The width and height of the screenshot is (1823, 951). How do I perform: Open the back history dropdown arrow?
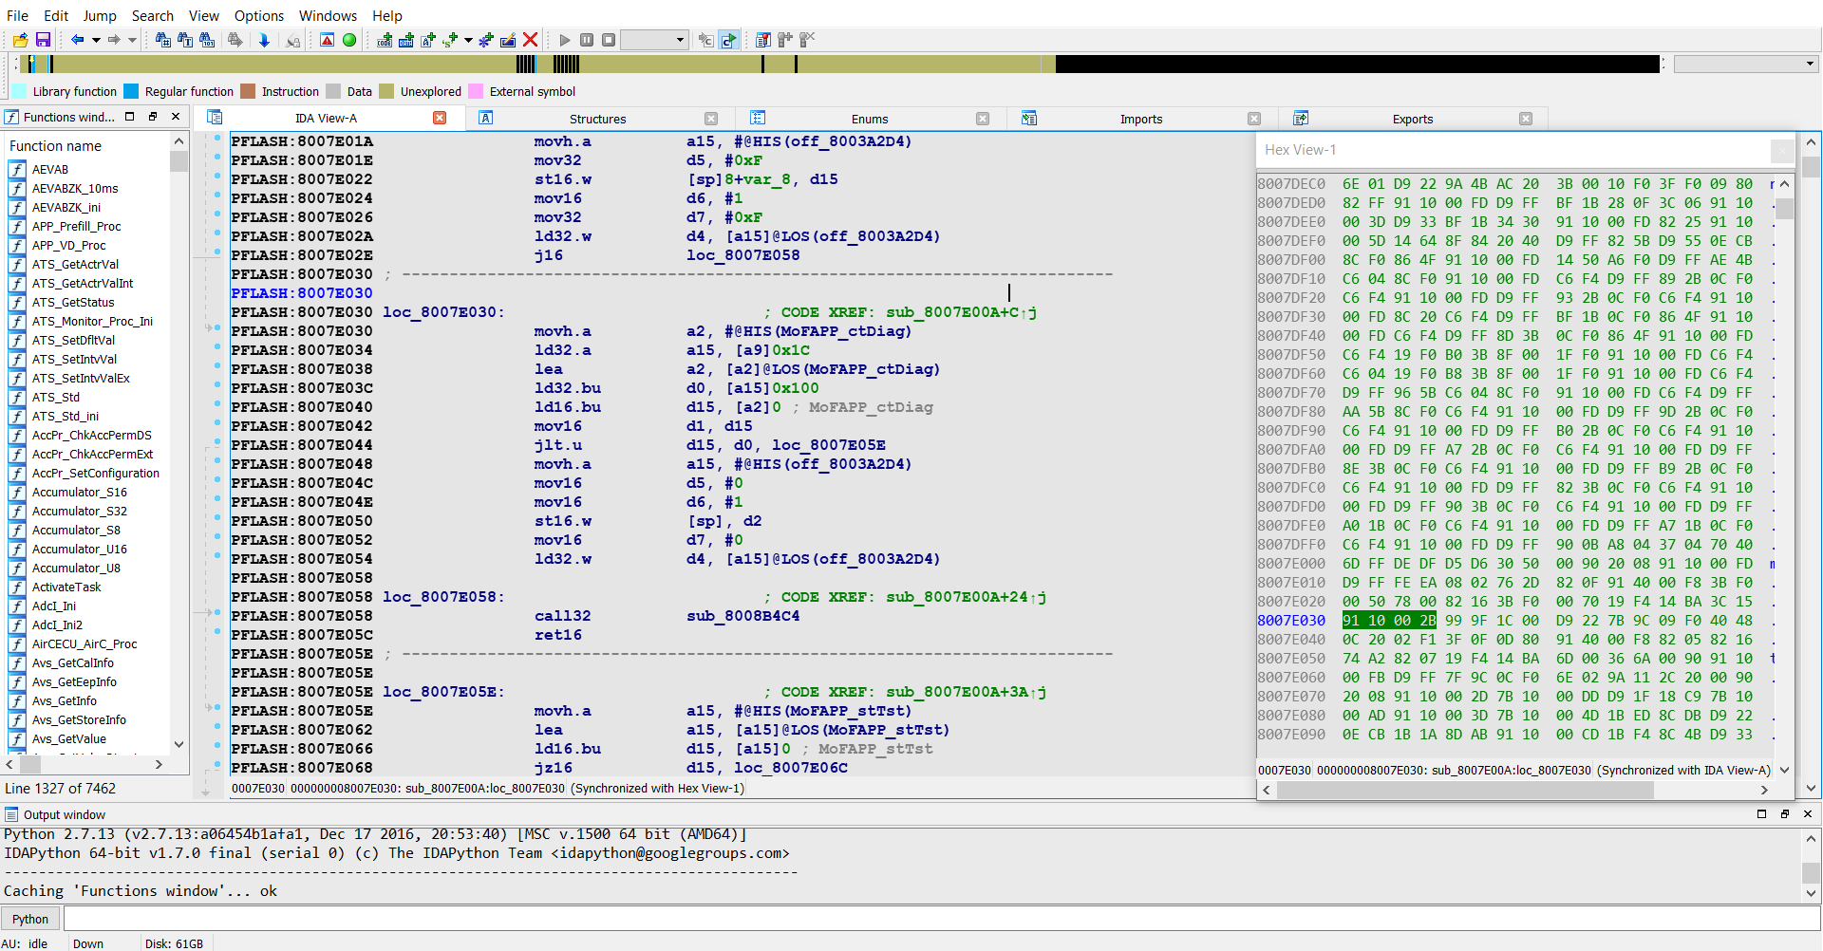pos(96,40)
